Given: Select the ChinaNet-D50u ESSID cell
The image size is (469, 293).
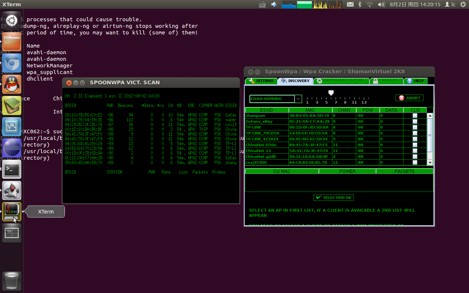Looking at the screenshot, I should click(267, 145).
